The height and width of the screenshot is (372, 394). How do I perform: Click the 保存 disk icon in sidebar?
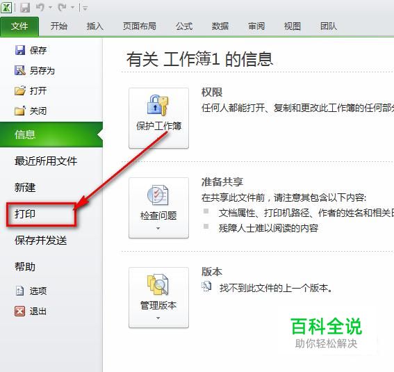click(20, 50)
